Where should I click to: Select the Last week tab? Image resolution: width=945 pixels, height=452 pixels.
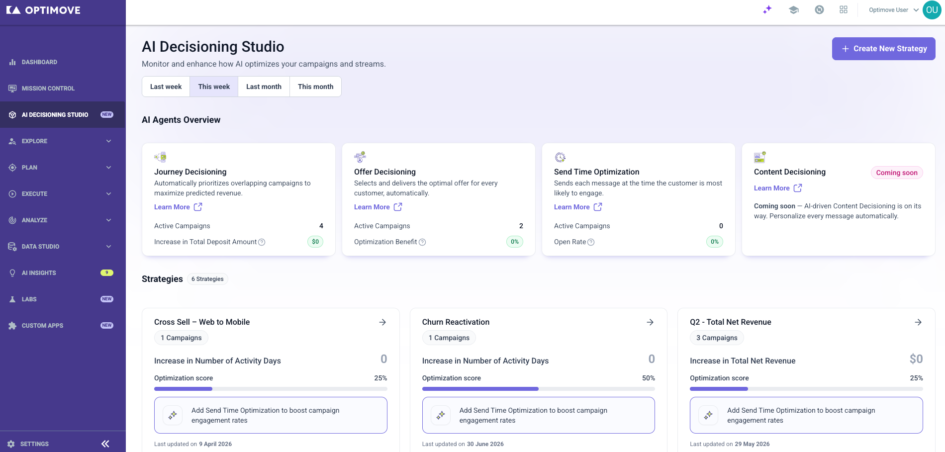[166, 87]
